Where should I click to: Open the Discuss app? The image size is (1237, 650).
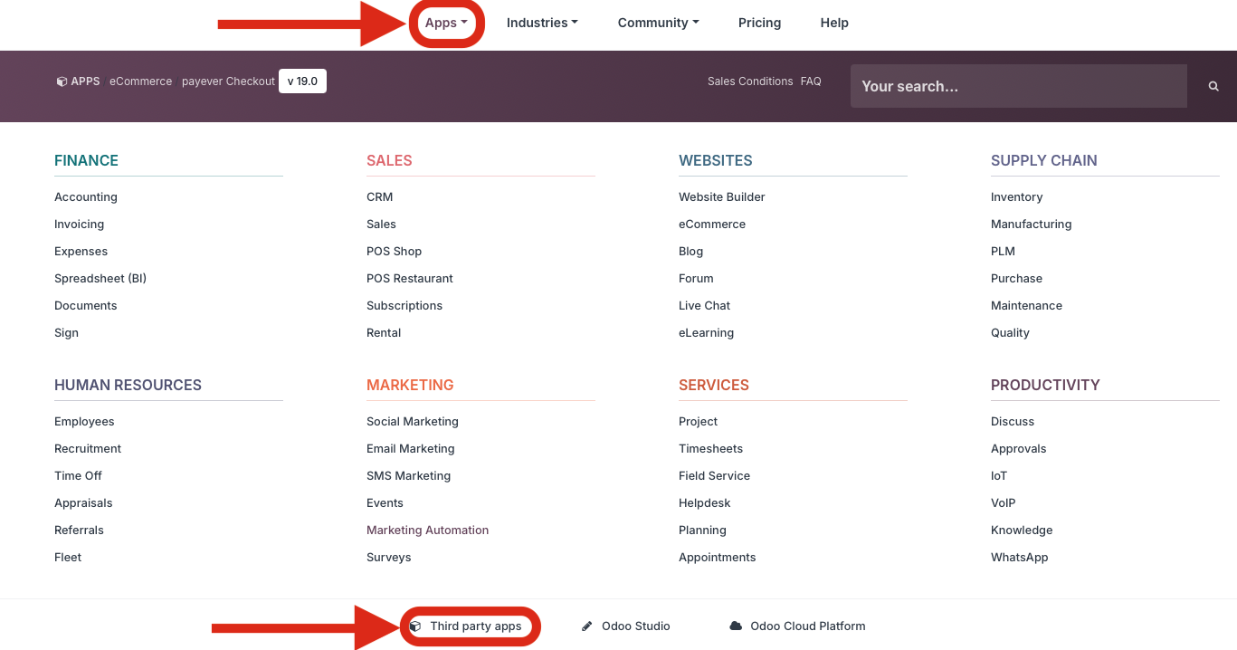(1013, 421)
